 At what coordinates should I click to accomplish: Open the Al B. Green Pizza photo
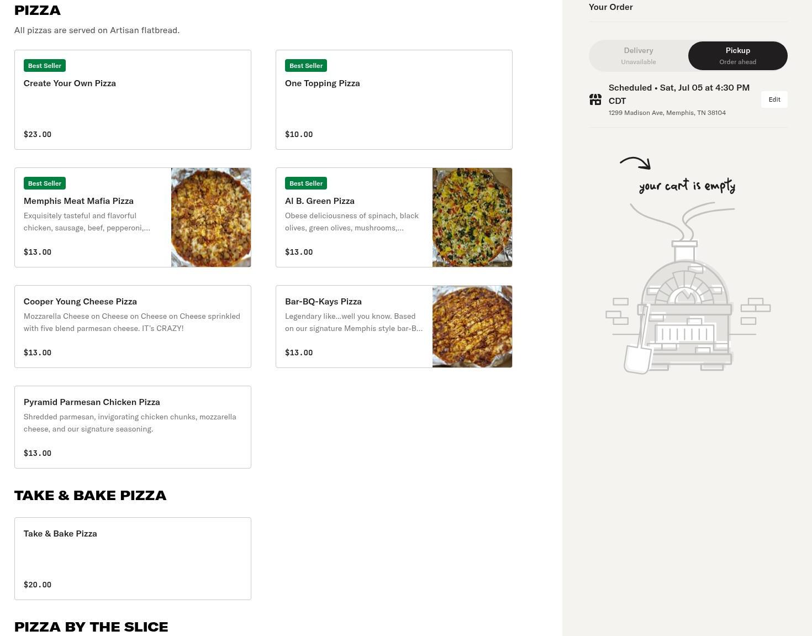pyautogui.click(x=472, y=217)
